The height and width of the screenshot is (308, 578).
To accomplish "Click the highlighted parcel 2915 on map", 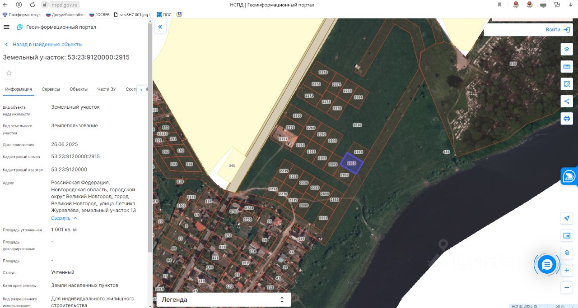I will [352, 163].
